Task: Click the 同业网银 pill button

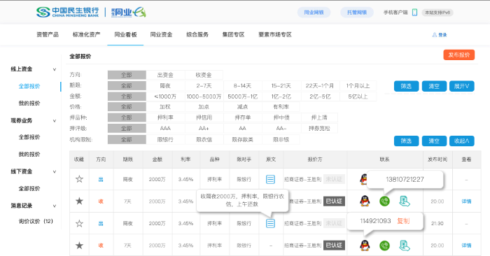Action: (x=314, y=13)
